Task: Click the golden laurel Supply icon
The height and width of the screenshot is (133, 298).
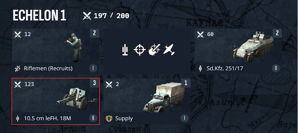Action: pyautogui.click(x=109, y=119)
